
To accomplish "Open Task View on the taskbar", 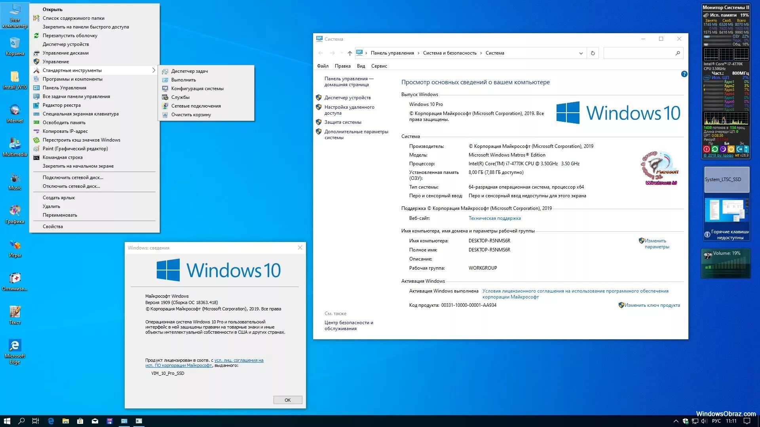I will (36, 421).
